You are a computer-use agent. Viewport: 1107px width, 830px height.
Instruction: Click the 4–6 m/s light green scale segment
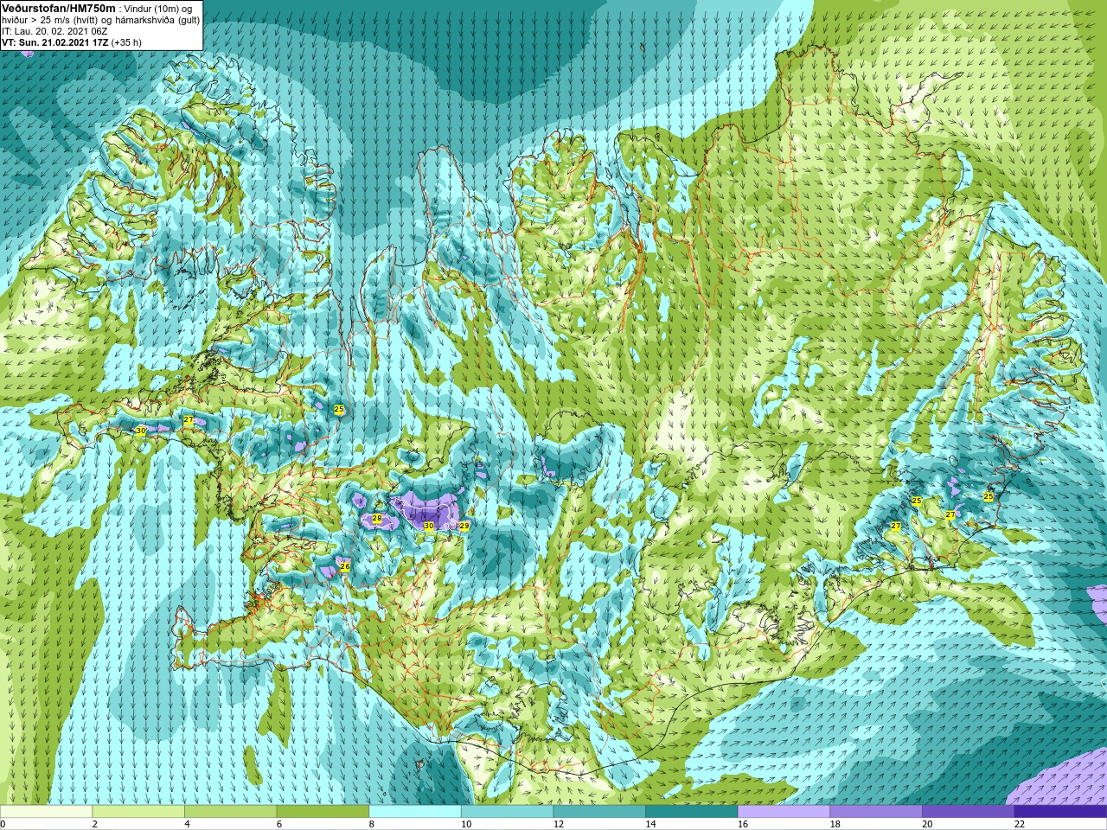[230, 812]
